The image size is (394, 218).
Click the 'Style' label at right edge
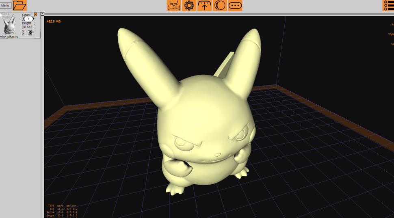(391, 35)
